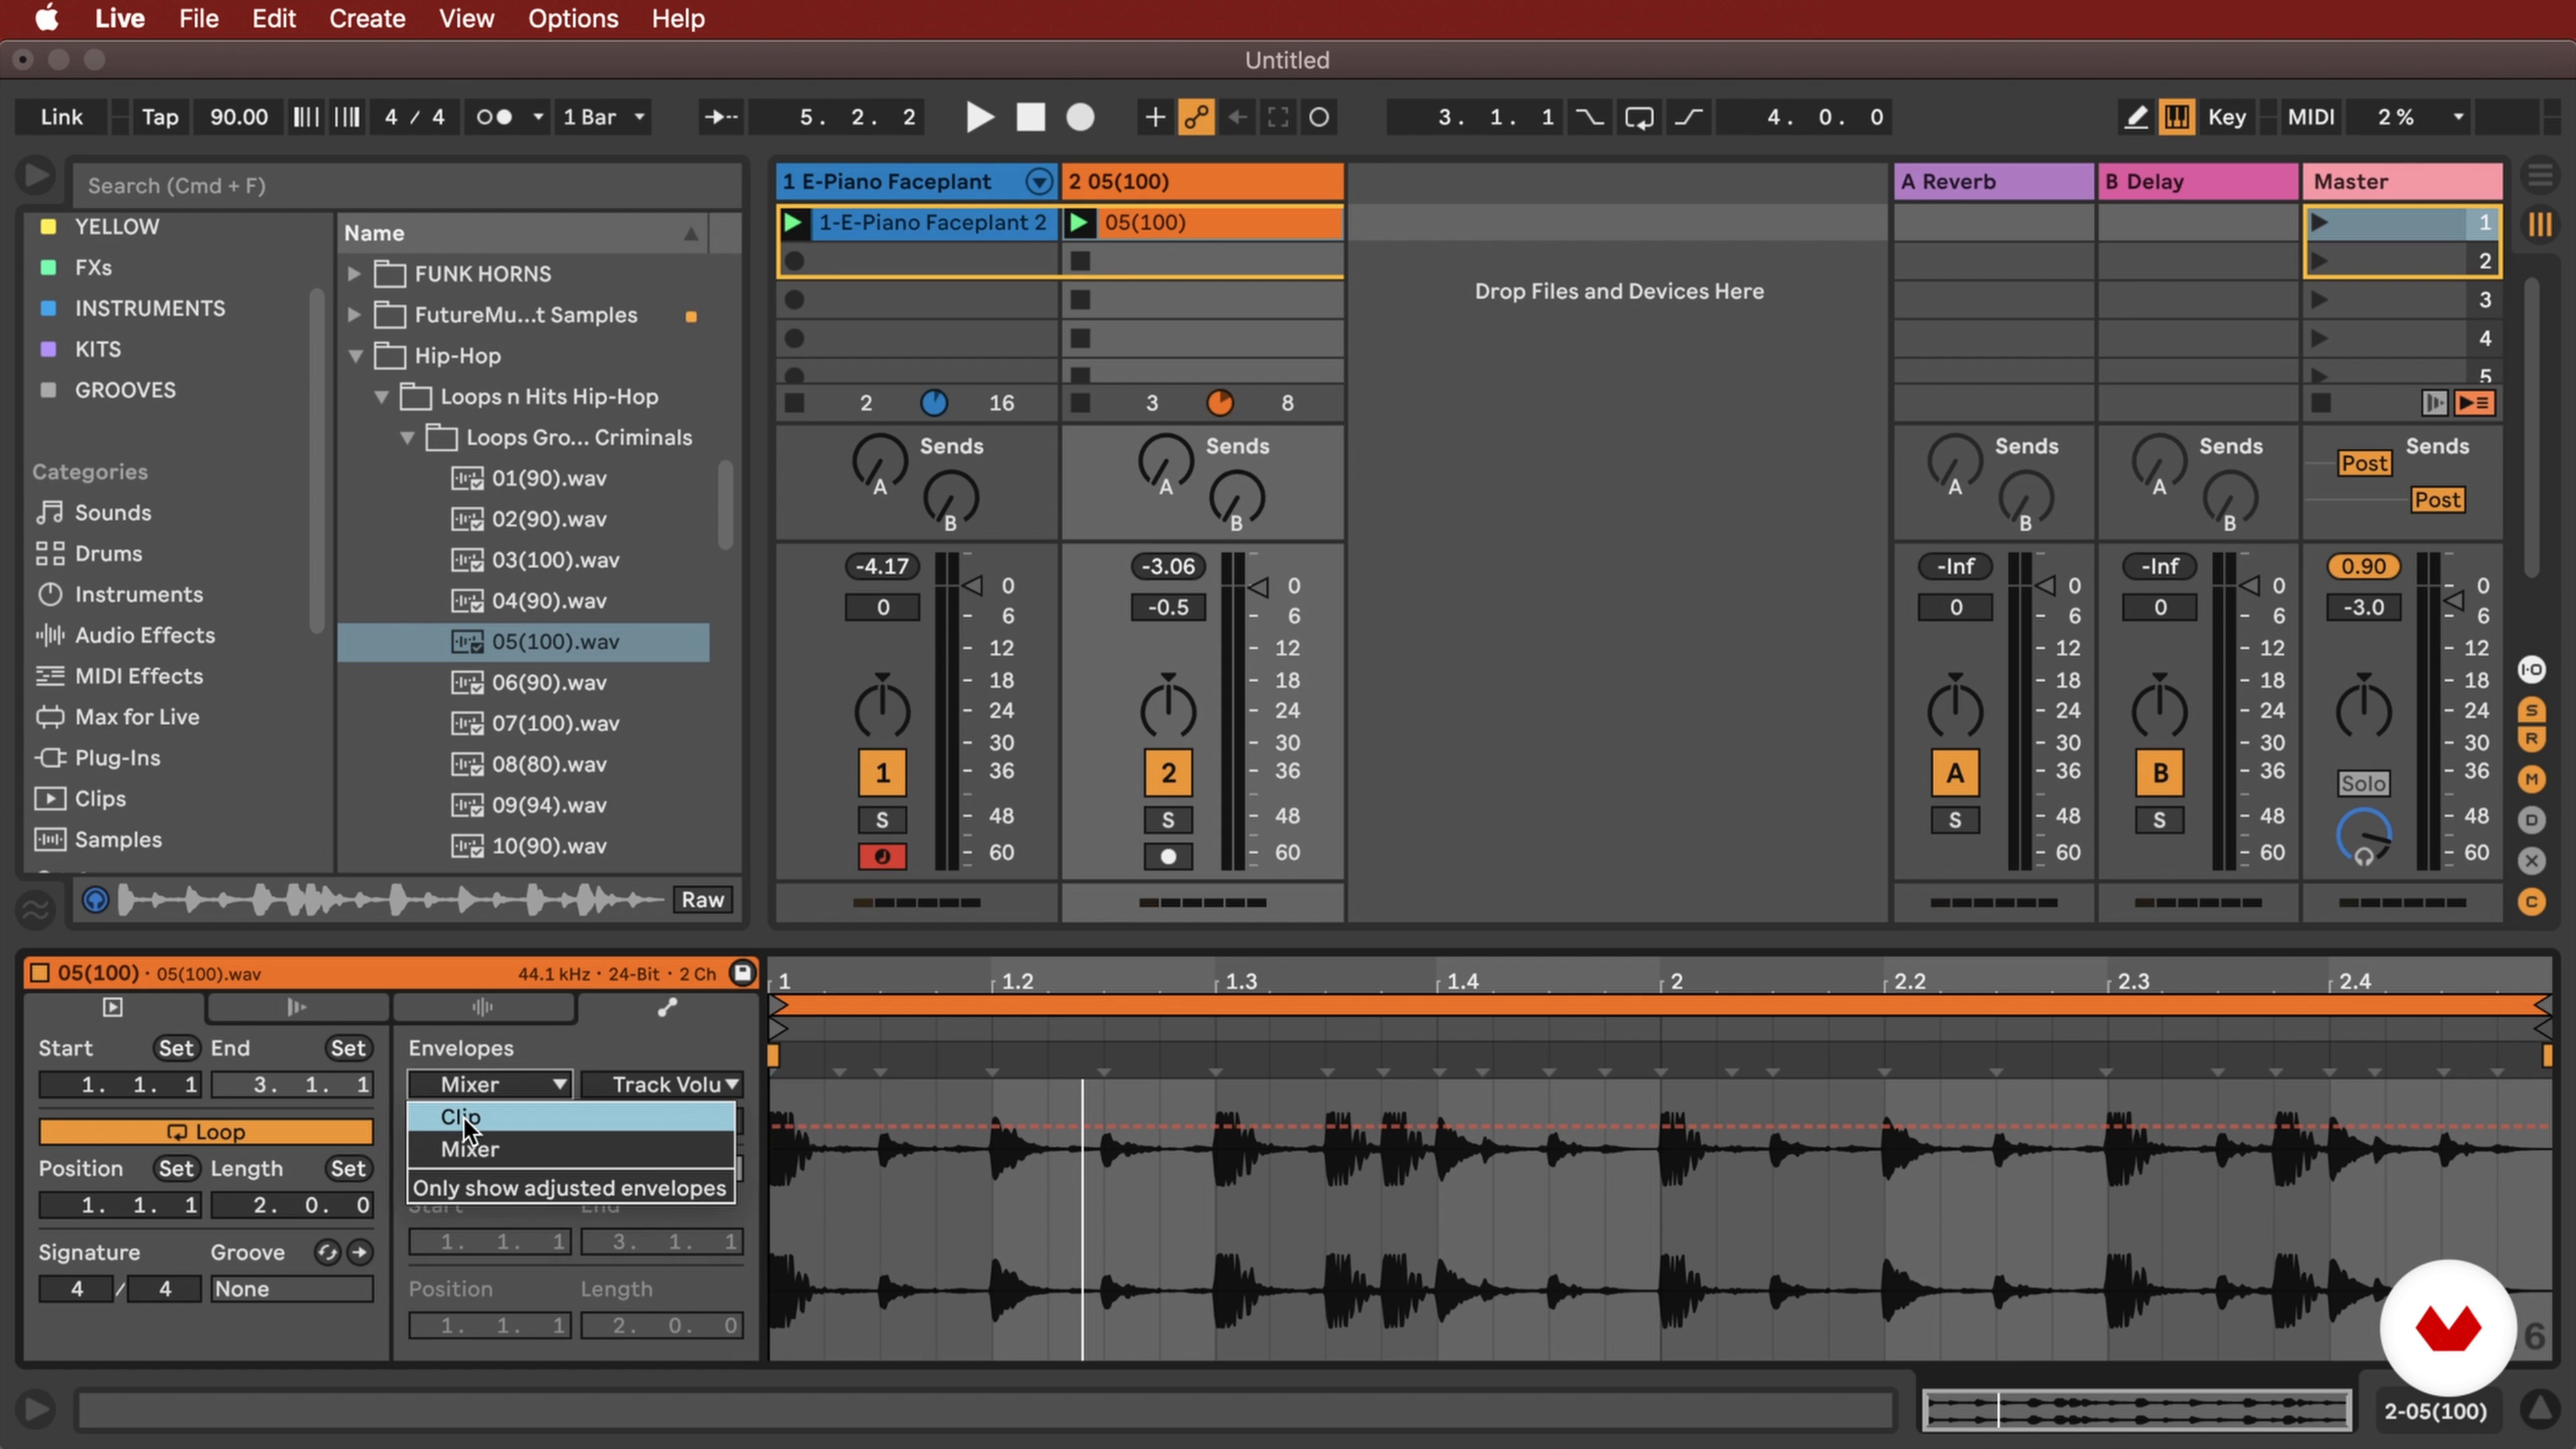2576x1449 pixels.
Task: Click the Key map mode button
Action: pyautogui.click(x=2227, y=117)
